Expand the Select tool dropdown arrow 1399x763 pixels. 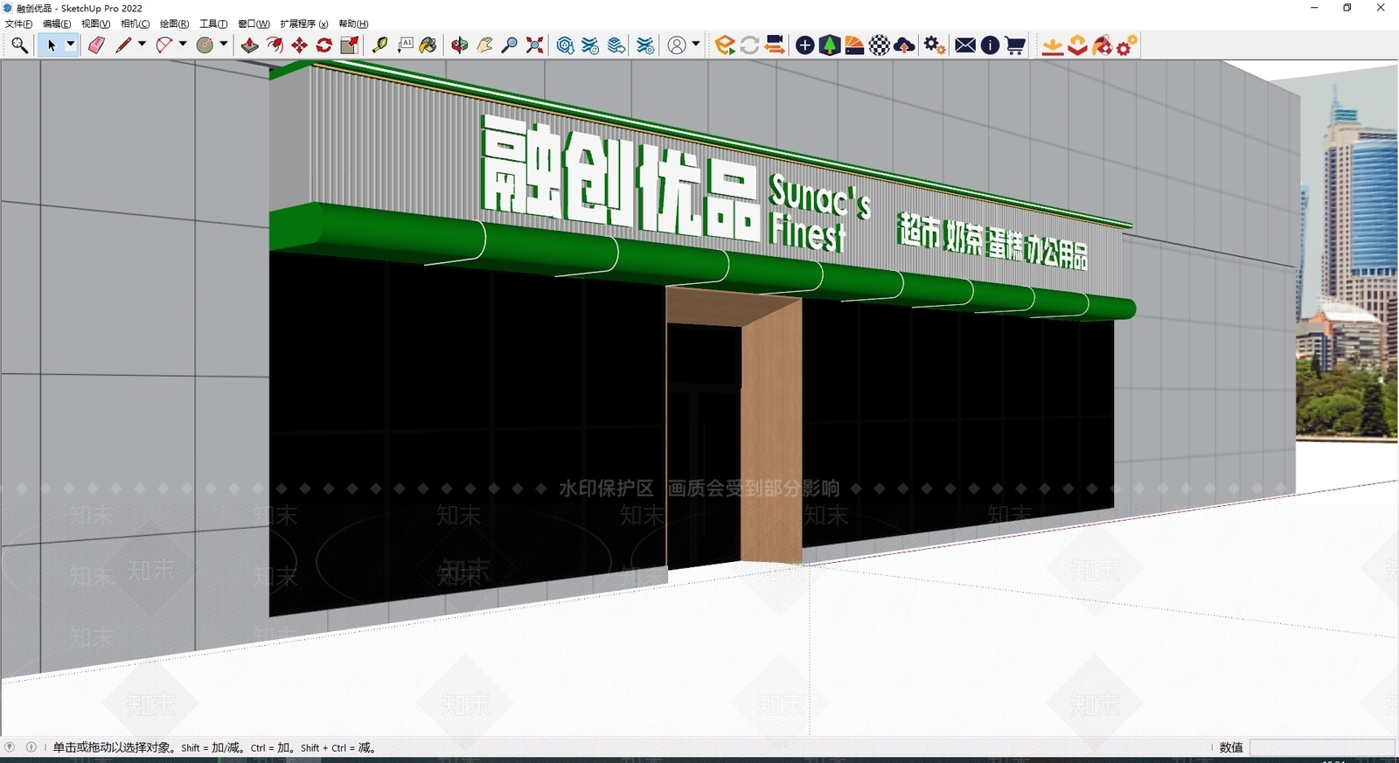[71, 45]
